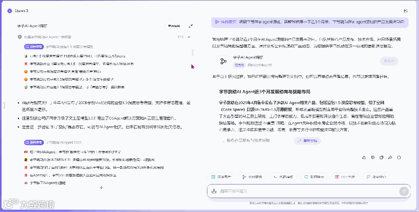Image resolution: width=419 pixels, height=212 pixels.
Task: Click the Qwen 3 title text
Action: tap(21, 11)
